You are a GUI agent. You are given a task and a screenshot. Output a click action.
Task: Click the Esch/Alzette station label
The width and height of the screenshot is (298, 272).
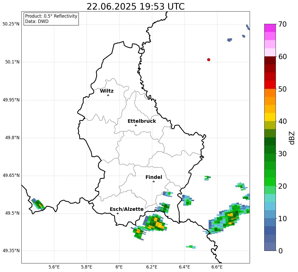(x=127, y=209)
